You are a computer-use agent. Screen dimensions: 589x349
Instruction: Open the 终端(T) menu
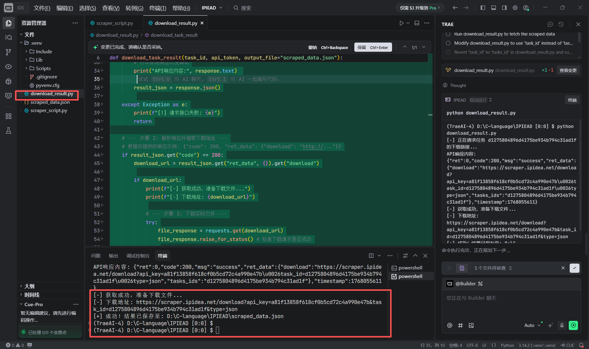pos(158,8)
